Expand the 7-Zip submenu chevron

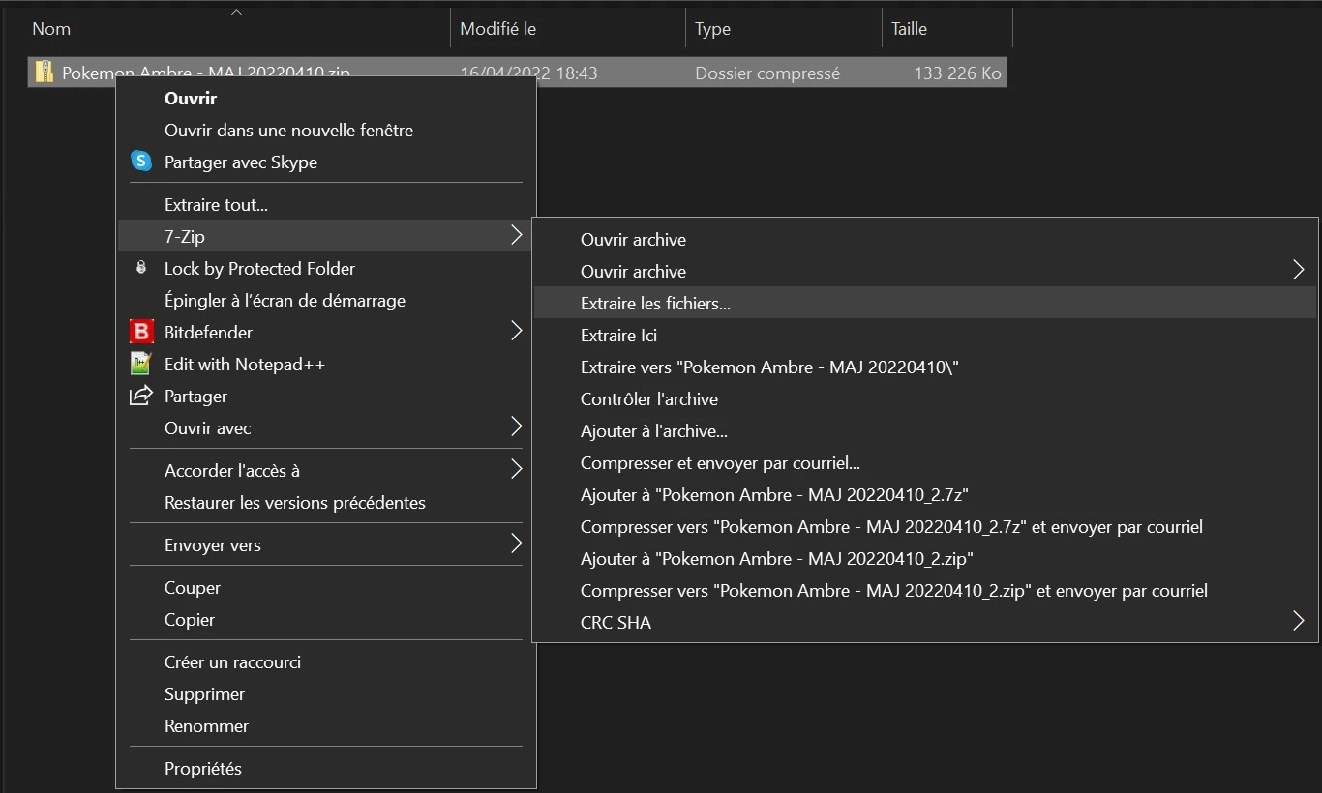(519, 235)
